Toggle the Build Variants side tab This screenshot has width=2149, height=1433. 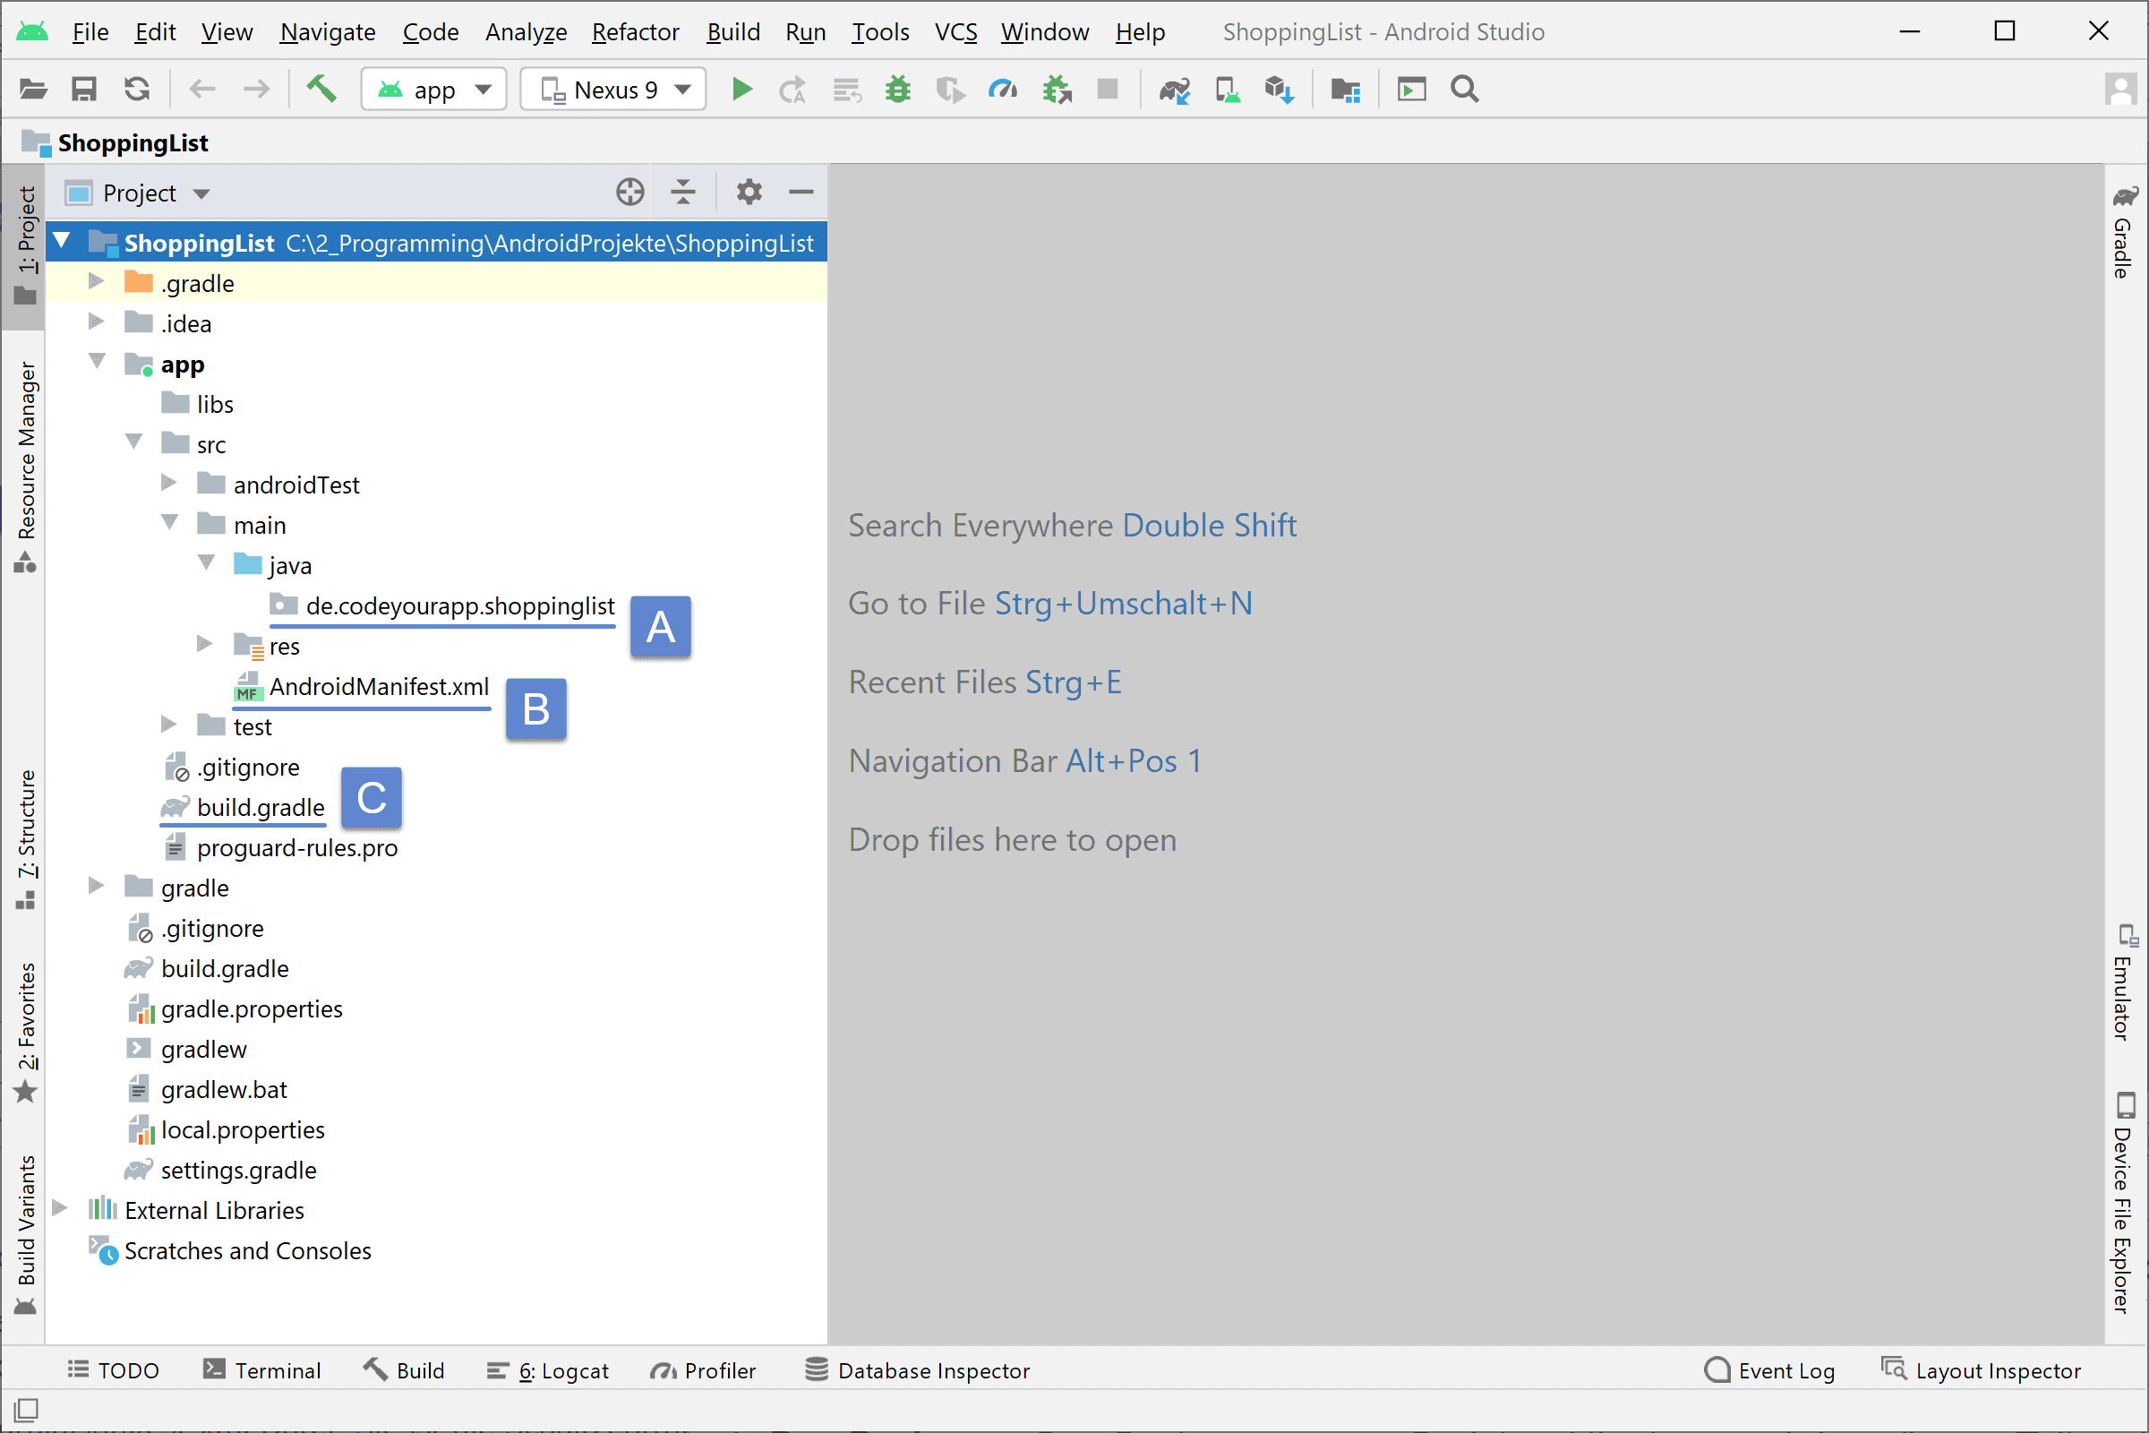click(26, 1234)
